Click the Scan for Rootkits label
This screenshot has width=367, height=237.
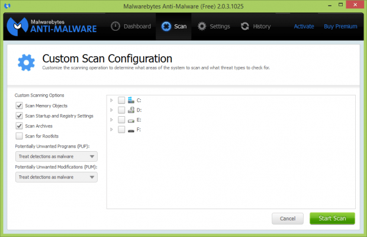(42, 136)
